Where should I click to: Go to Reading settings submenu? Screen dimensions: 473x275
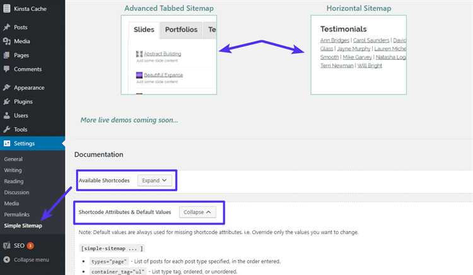14,181
